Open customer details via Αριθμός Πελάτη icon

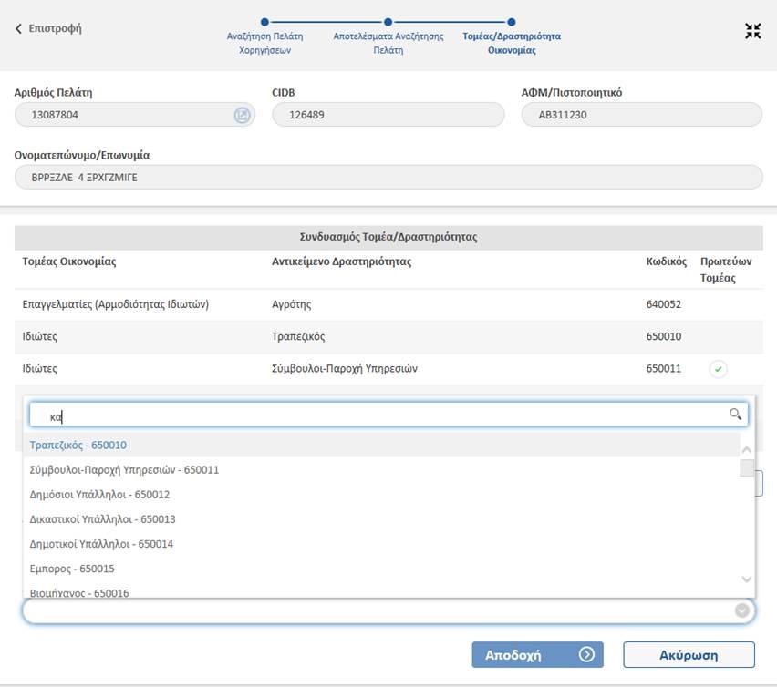click(x=242, y=115)
